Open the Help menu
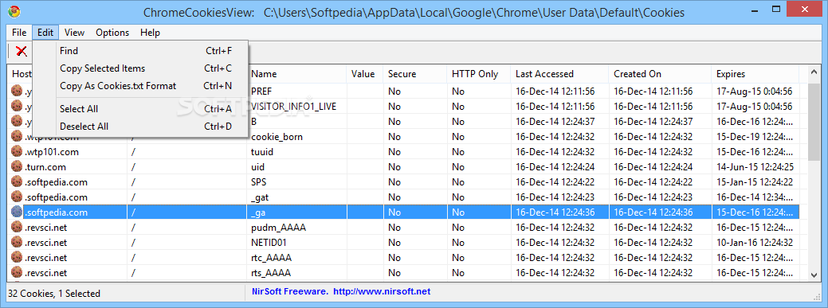This screenshot has height=308, width=828. pyautogui.click(x=150, y=33)
